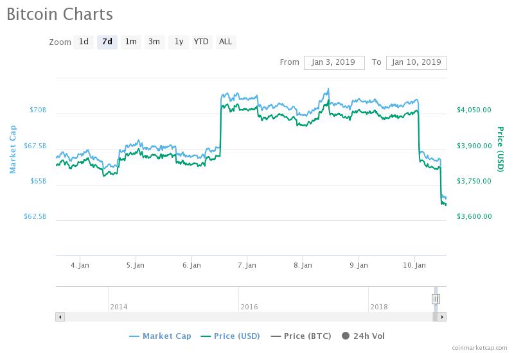
Task: Click the navigator left scroll arrow
Action: tap(60, 316)
